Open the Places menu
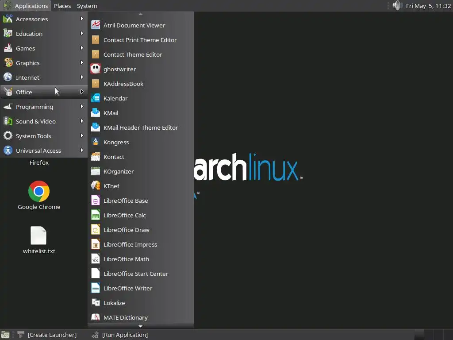This screenshot has width=453, height=340. coord(62,6)
